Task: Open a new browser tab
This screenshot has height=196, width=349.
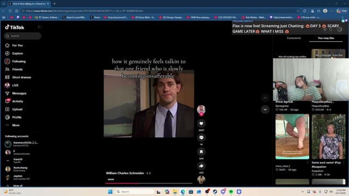Action: (x=55, y=4)
